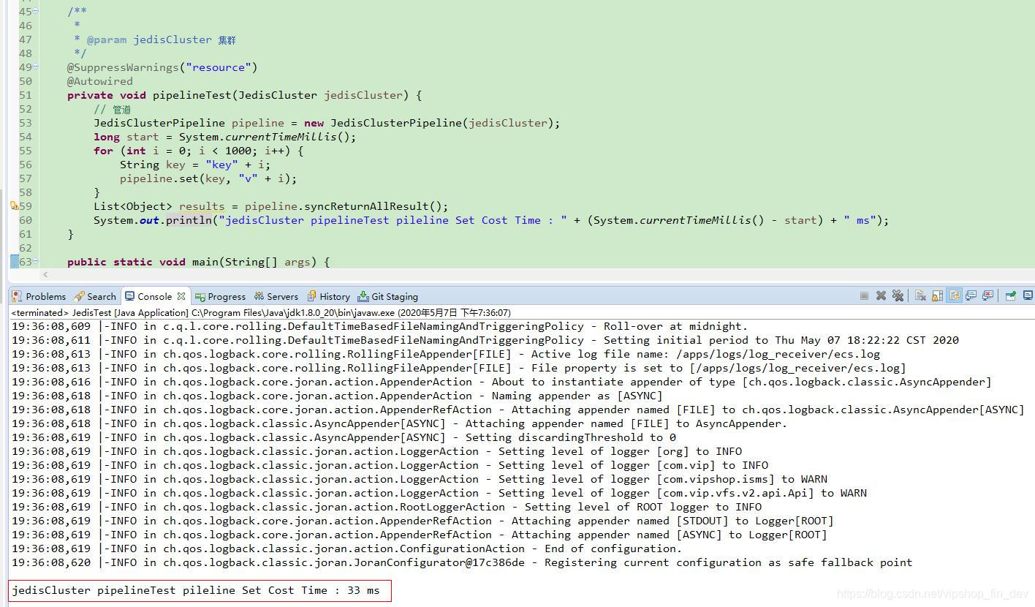Screen dimensions: 1035x607
Task: Click the Remove All Terminated Launches icon
Action: click(898, 295)
